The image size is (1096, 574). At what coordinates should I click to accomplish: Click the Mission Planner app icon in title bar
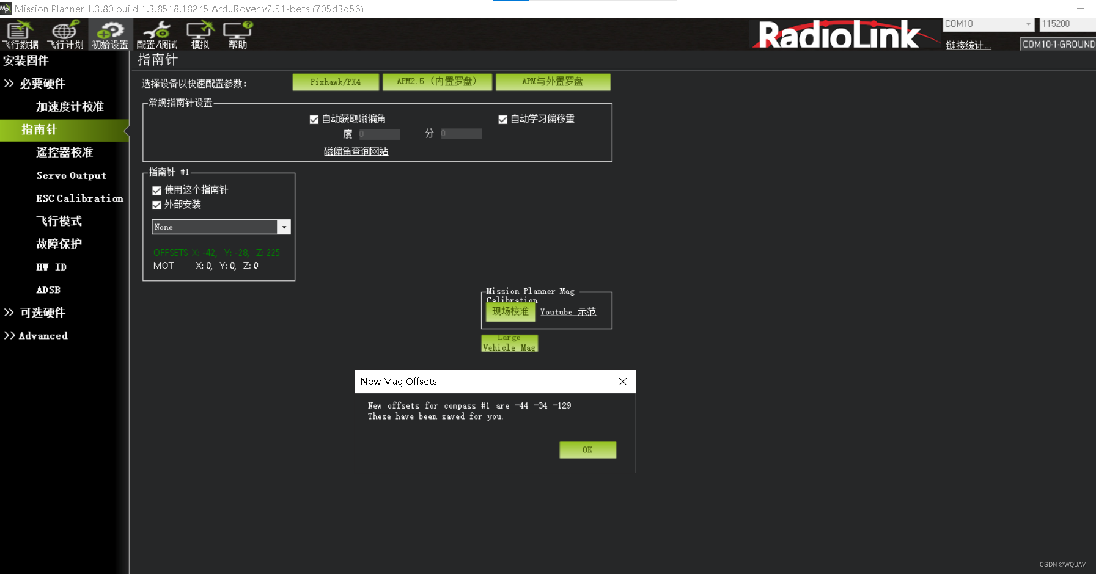(x=6, y=9)
